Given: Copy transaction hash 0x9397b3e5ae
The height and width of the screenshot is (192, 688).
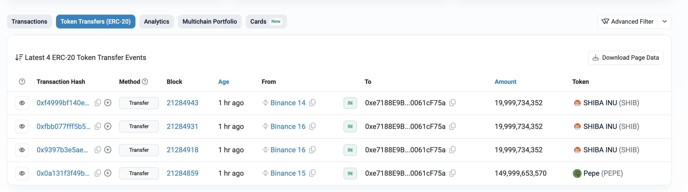Looking at the screenshot, I should [98, 150].
